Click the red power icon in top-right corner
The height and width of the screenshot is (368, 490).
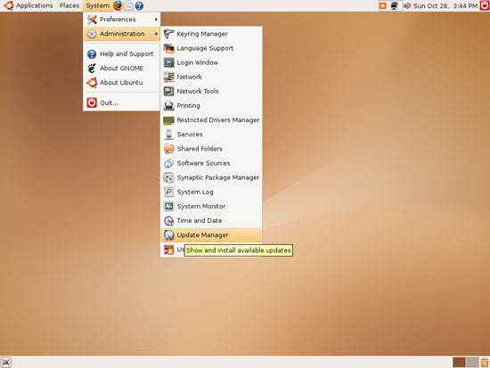coord(485,5)
